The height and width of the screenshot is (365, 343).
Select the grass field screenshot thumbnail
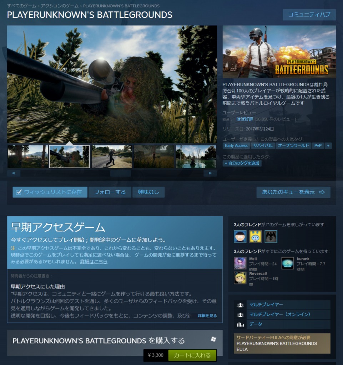pyautogui.click(x=154, y=157)
